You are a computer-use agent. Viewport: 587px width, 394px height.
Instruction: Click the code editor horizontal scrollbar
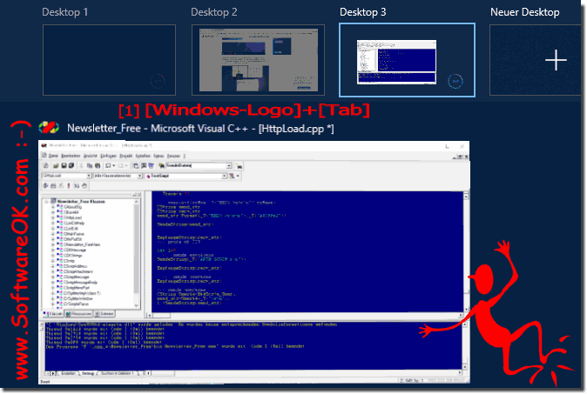click(x=305, y=315)
